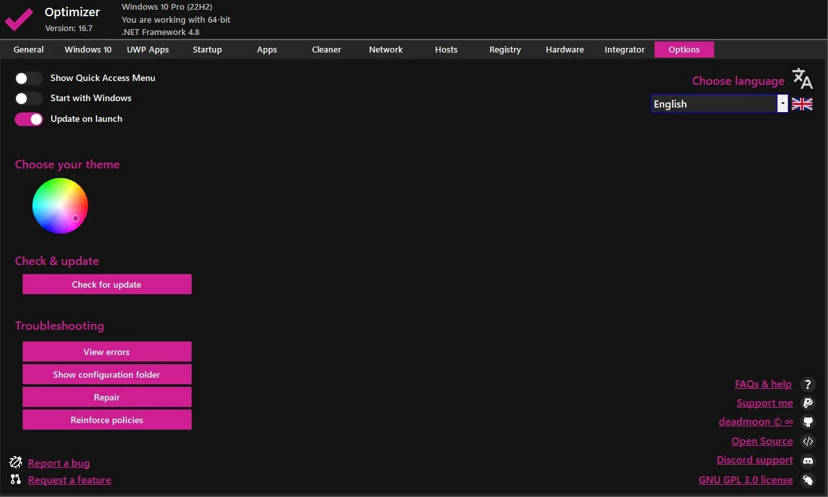This screenshot has height=497, width=828.
Task: Switch to the Cleaner tab
Action: (326, 49)
